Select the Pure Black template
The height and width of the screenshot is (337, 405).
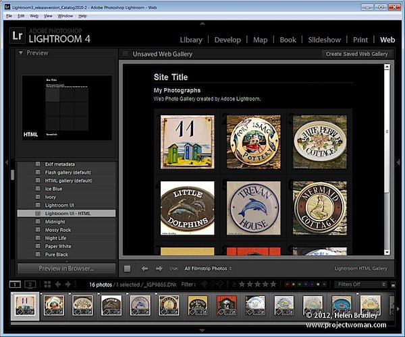point(66,255)
